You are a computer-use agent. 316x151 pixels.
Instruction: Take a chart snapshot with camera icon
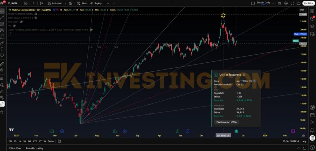tap(298, 3)
